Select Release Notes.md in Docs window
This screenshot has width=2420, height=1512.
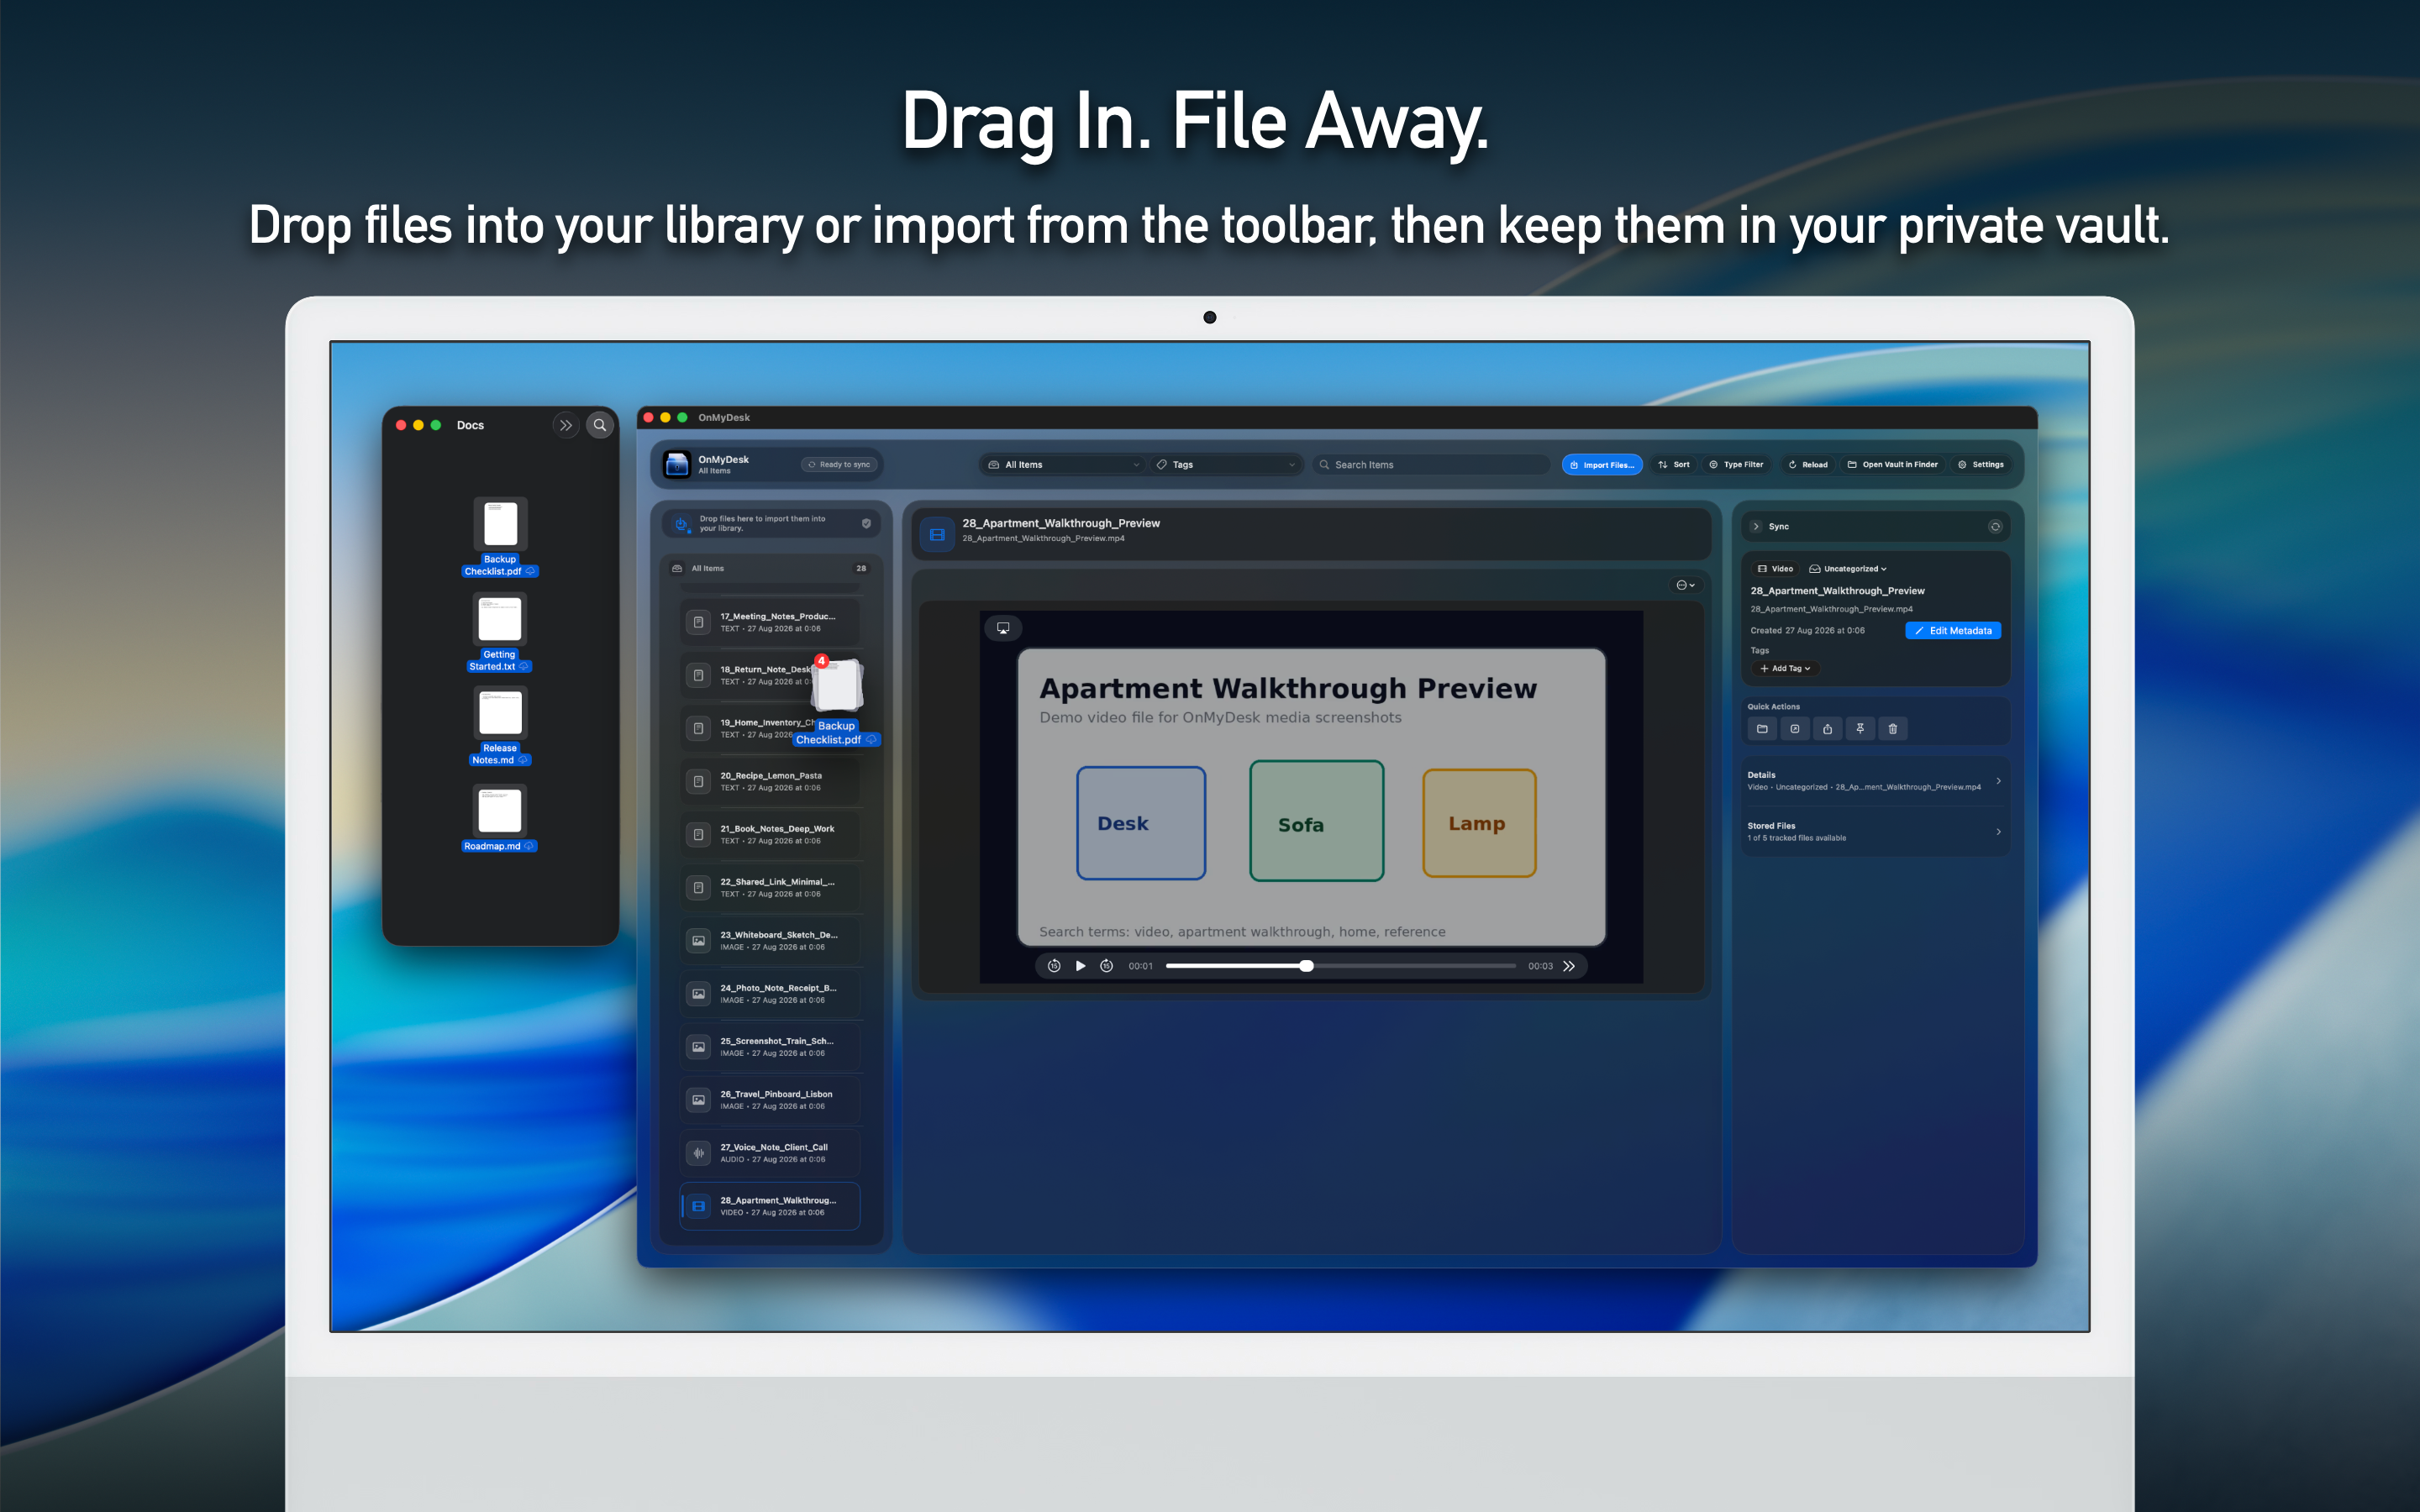[500, 726]
